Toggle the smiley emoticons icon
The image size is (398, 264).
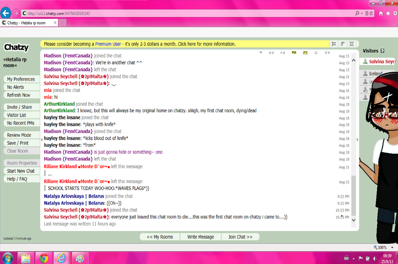316,52
